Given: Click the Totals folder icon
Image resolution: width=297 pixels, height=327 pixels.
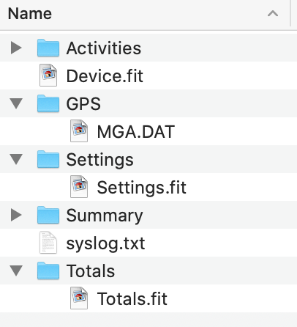Looking at the screenshot, I should [48, 271].
